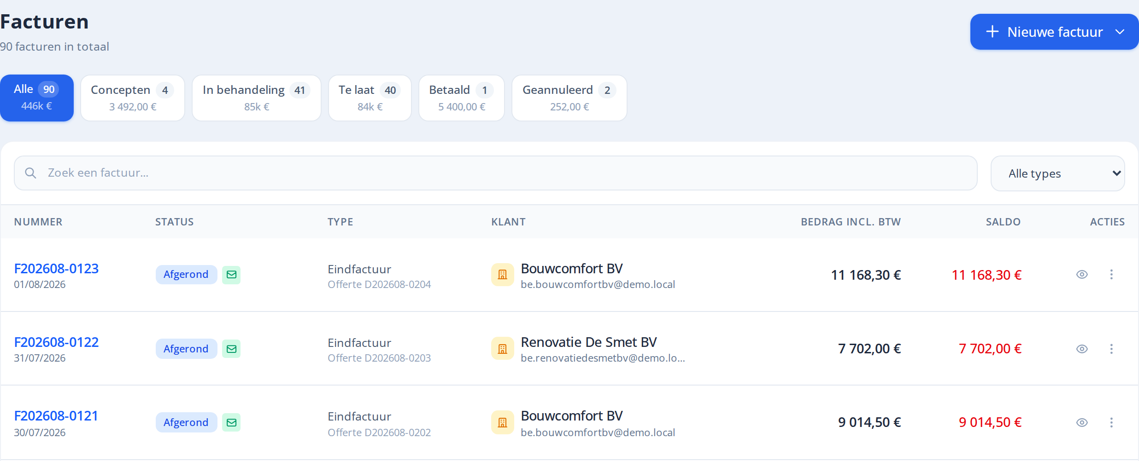
Task: Switch to the Te laat tab
Action: [x=370, y=98]
